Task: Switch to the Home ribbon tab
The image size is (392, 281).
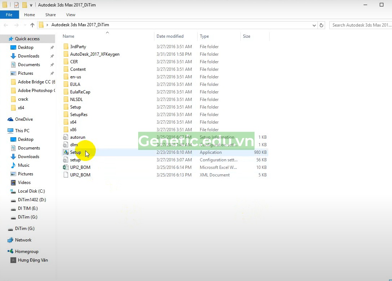Action: click(30, 15)
